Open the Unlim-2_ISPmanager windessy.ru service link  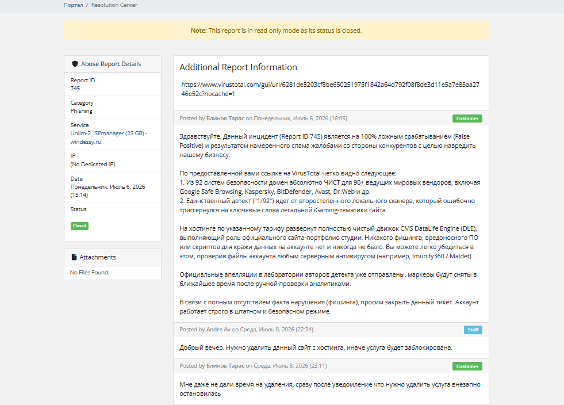[109, 137]
